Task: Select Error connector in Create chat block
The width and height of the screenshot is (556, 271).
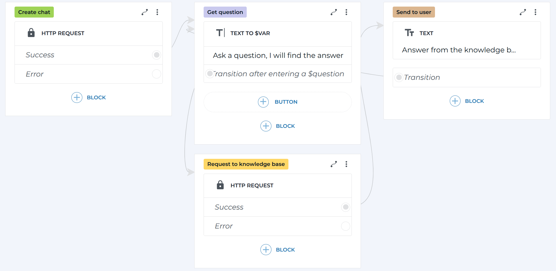Action: 156,74
